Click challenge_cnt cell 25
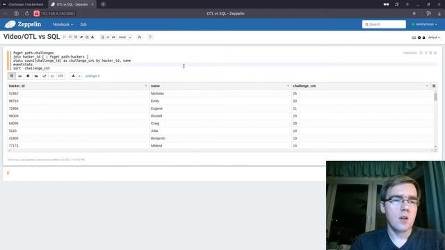The width and height of the screenshot is (445, 250). [x=362, y=94]
